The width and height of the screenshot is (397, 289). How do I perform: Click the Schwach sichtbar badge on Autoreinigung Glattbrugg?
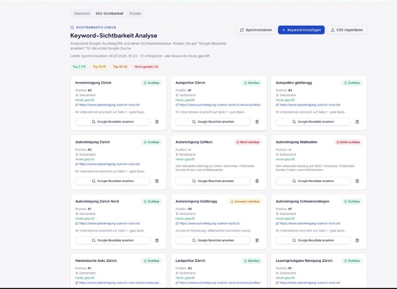[x=245, y=201]
